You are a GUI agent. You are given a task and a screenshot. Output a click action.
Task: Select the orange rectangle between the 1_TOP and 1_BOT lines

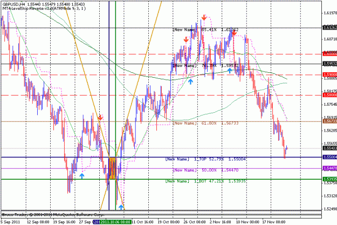112,168
